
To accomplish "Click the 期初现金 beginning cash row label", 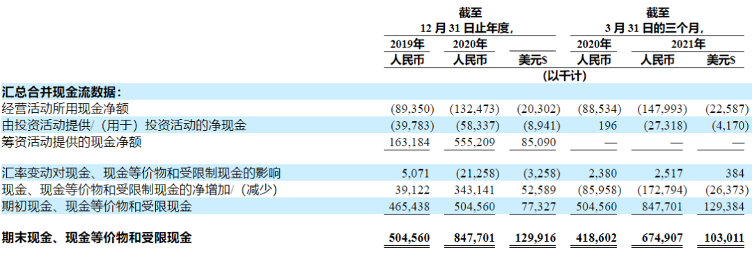I will pos(97,207).
